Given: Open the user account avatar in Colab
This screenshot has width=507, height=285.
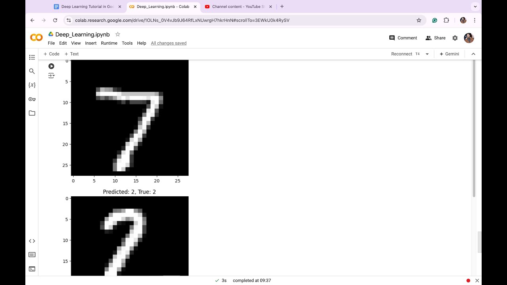Looking at the screenshot, I should click(469, 38).
